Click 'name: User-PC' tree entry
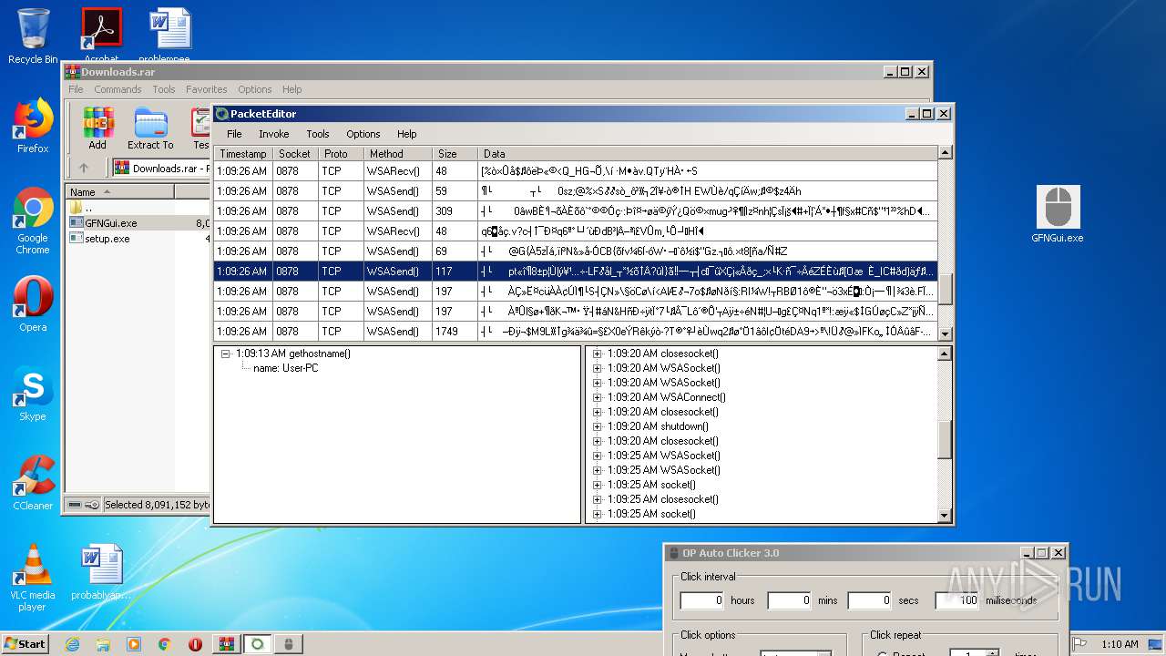The image size is (1166, 656). [285, 368]
